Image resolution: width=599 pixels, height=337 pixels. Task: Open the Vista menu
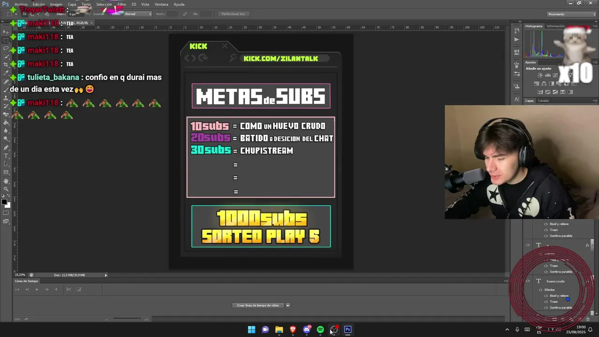pos(145,4)
